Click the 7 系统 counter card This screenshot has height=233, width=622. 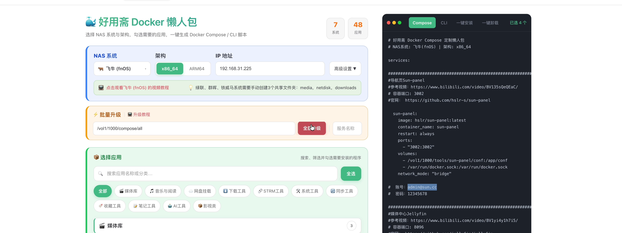pos(335,28)
